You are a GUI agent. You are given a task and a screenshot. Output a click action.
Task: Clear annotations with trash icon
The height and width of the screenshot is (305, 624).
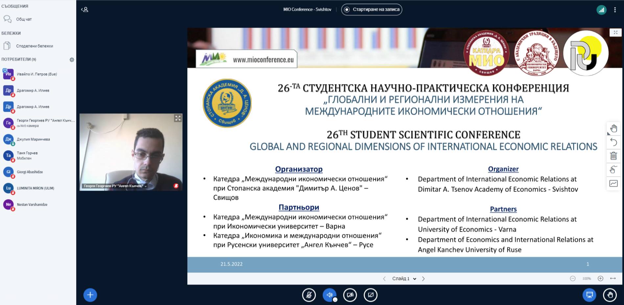coord(613,156)
